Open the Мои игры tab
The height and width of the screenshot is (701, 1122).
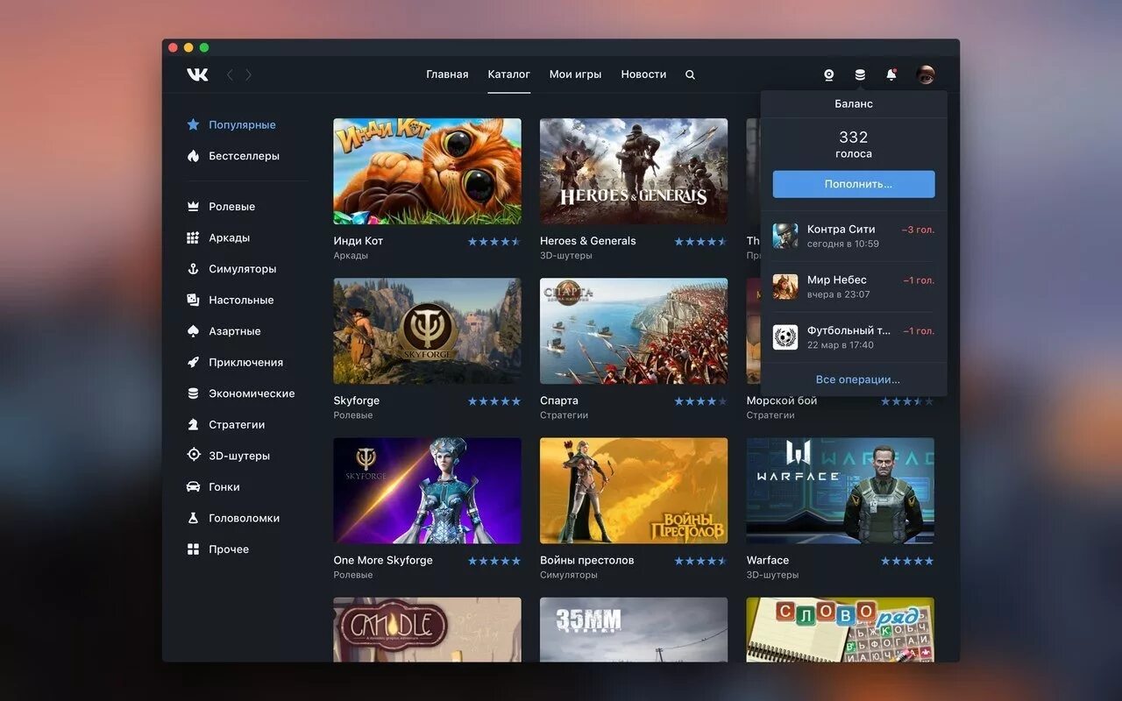click(575, 74)
